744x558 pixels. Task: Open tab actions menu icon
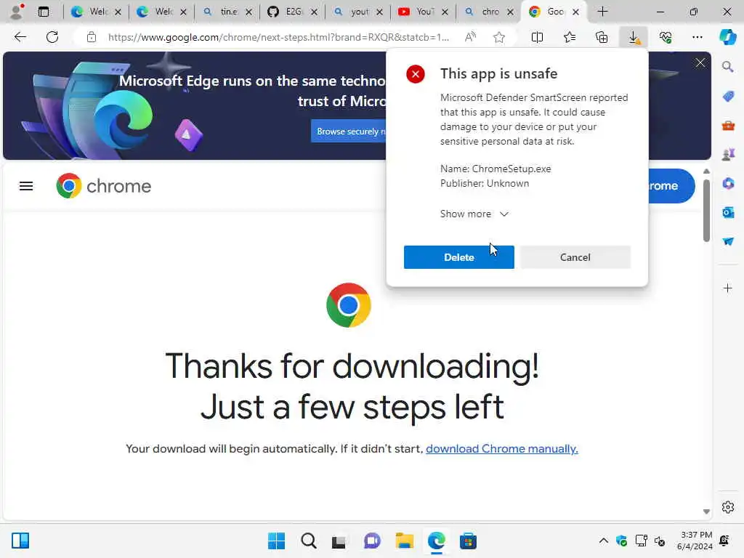point(44,12)
